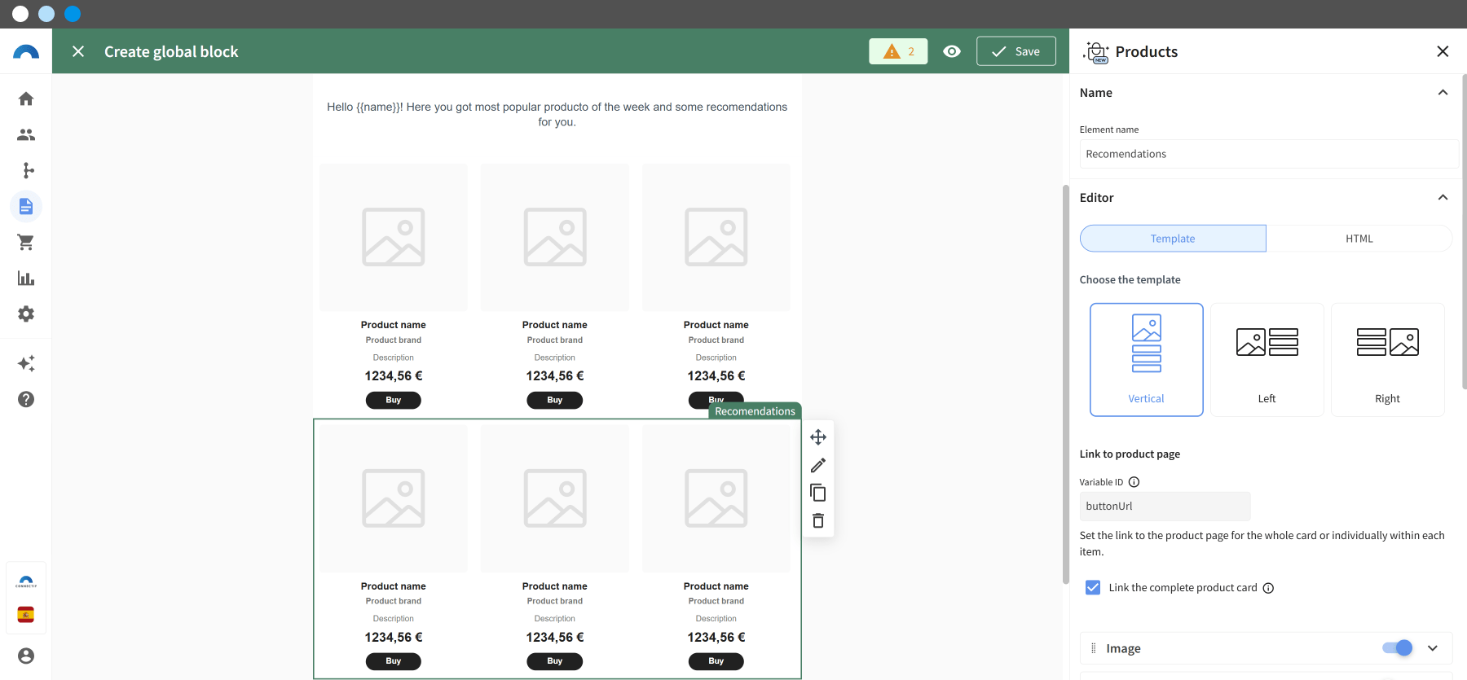Click the delete trash icon for Recomendations block
The image size is (1467, 680).
click(818, 520)
